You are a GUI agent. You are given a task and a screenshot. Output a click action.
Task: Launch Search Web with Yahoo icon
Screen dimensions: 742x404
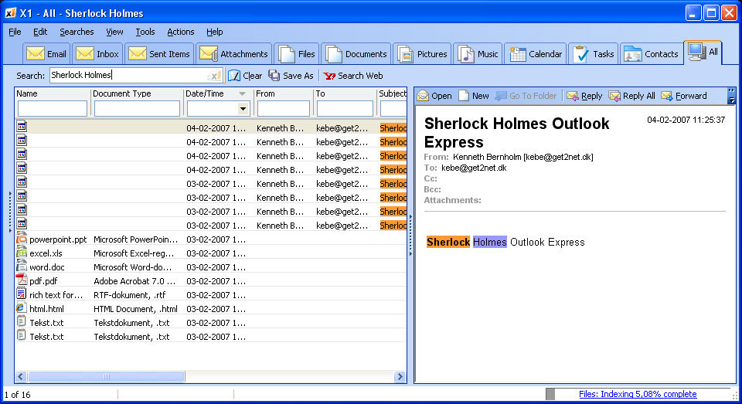329,76
